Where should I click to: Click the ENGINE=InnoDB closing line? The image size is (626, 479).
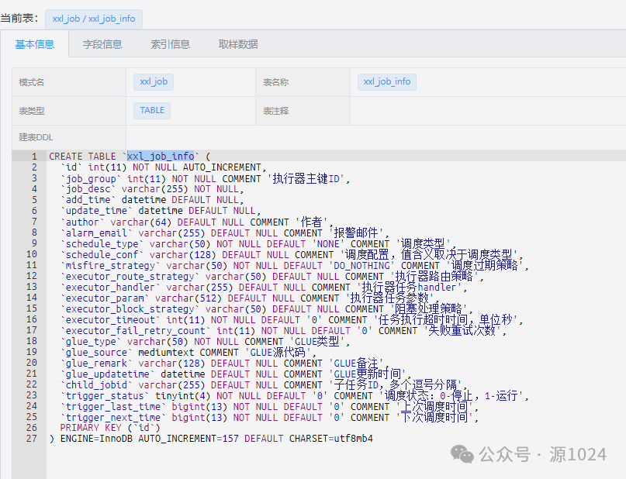tap(211, 439)
